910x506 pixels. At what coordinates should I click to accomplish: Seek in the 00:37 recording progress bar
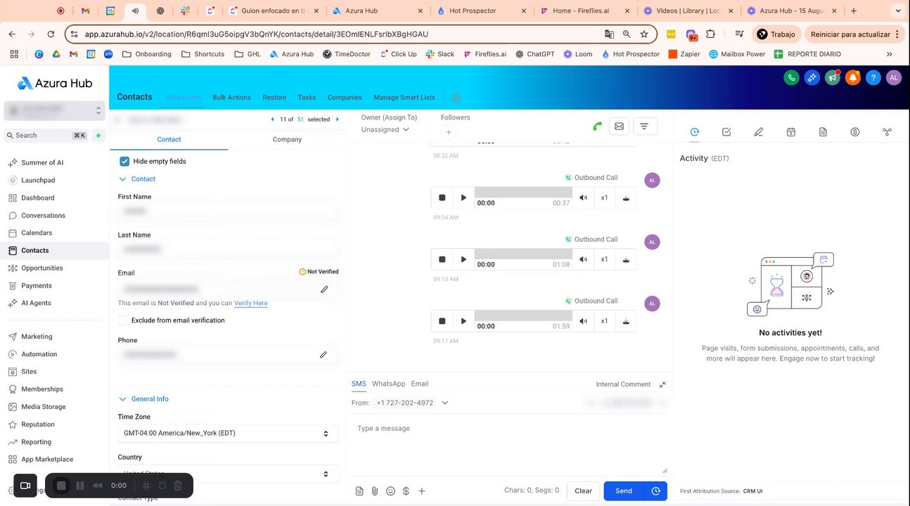pos(523,193)
